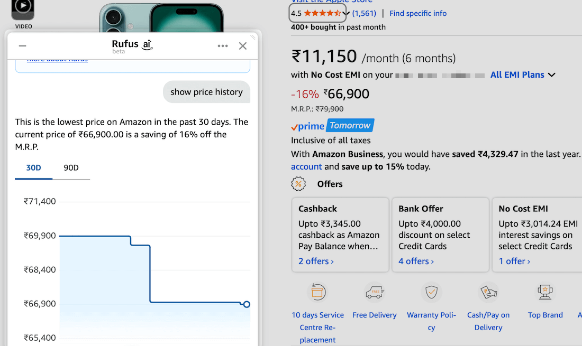Open the 1,561 ratings link
The width and height of the screenshot is (582, 346).
tap(364, 13)
